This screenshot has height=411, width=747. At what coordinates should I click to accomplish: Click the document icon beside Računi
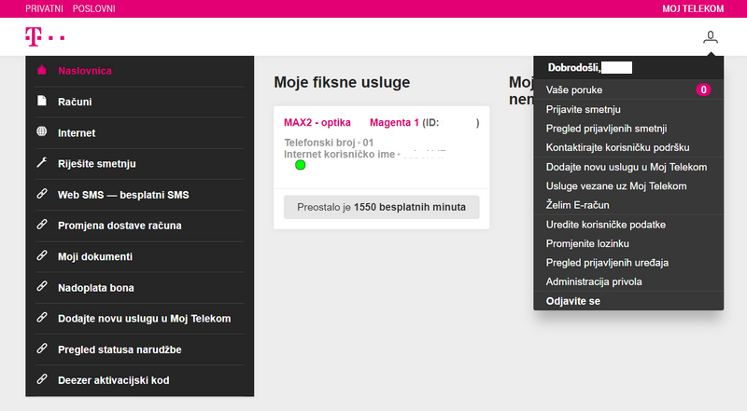[42, 101]
